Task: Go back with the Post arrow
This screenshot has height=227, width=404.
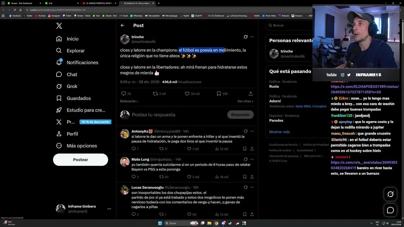Action: [122, 26]
